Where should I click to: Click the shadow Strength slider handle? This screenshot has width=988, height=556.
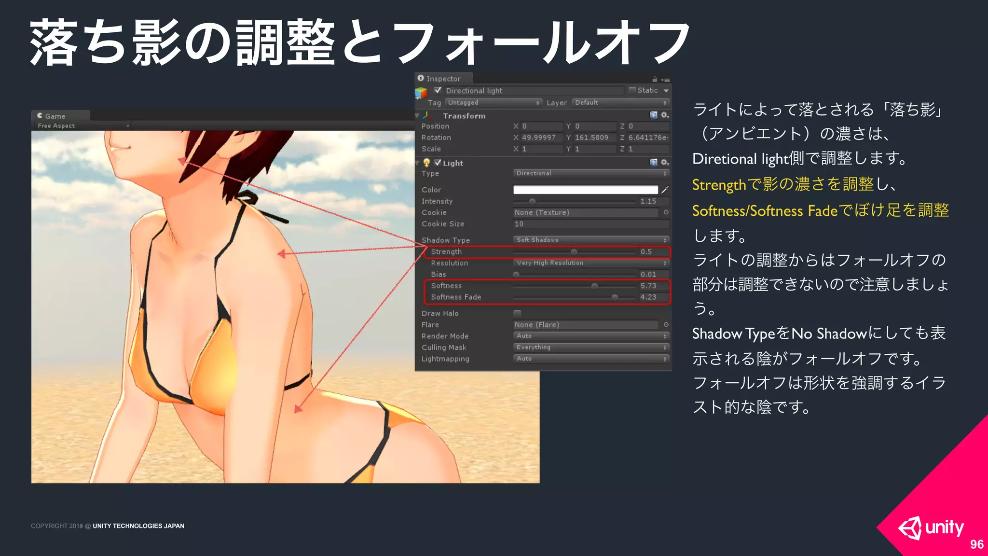574,252
